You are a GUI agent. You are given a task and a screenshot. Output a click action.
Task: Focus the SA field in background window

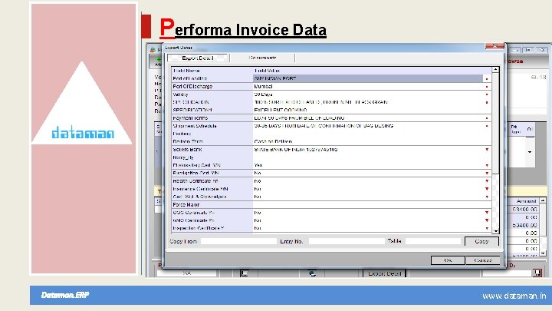click(187, 273)
